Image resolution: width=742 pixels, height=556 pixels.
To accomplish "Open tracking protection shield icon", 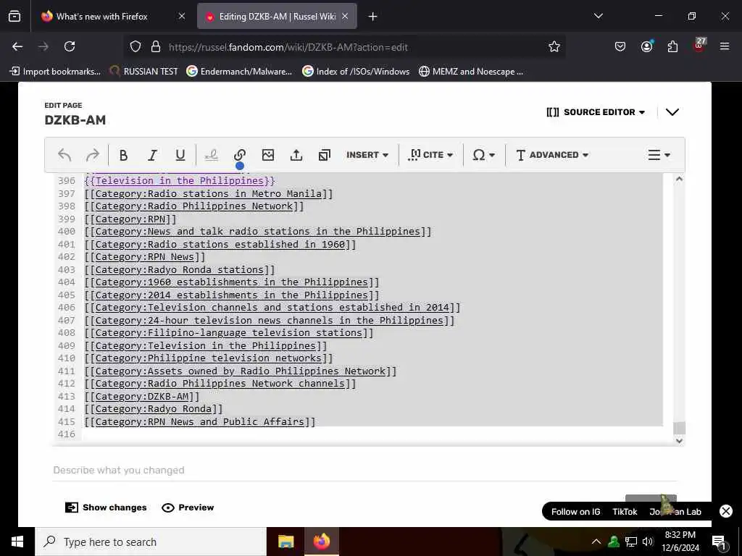I will (136, 47).
